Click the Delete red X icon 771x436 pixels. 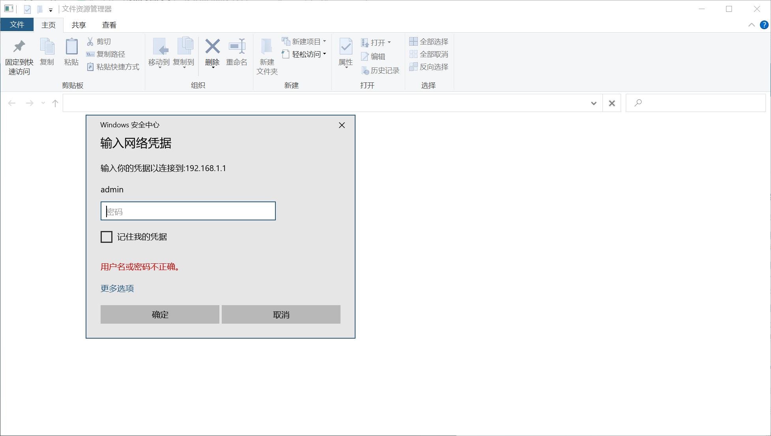coord(212,47)
